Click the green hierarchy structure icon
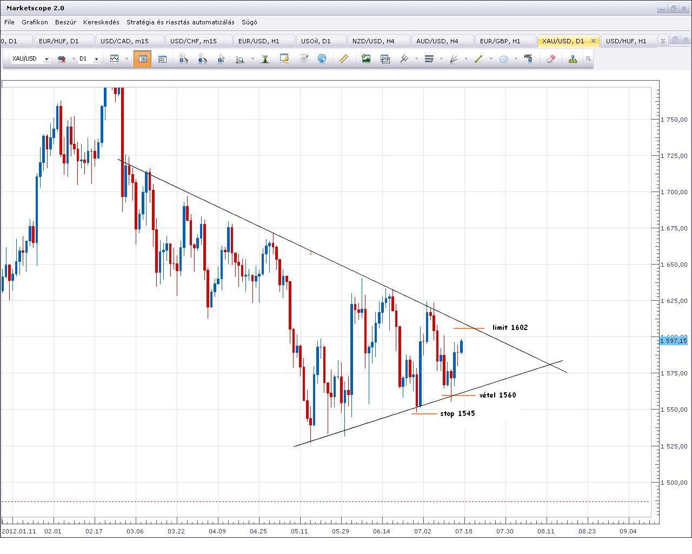692x554 pixels. [573, 58]
